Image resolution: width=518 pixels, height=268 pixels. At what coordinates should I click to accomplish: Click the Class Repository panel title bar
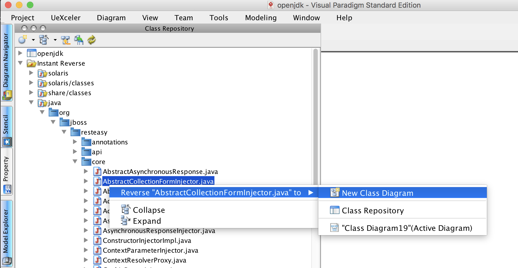coord(168,28)
